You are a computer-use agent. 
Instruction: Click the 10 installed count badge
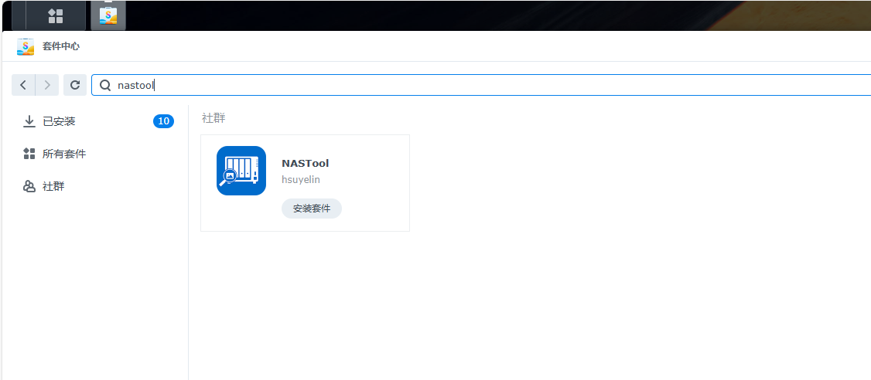163,121
